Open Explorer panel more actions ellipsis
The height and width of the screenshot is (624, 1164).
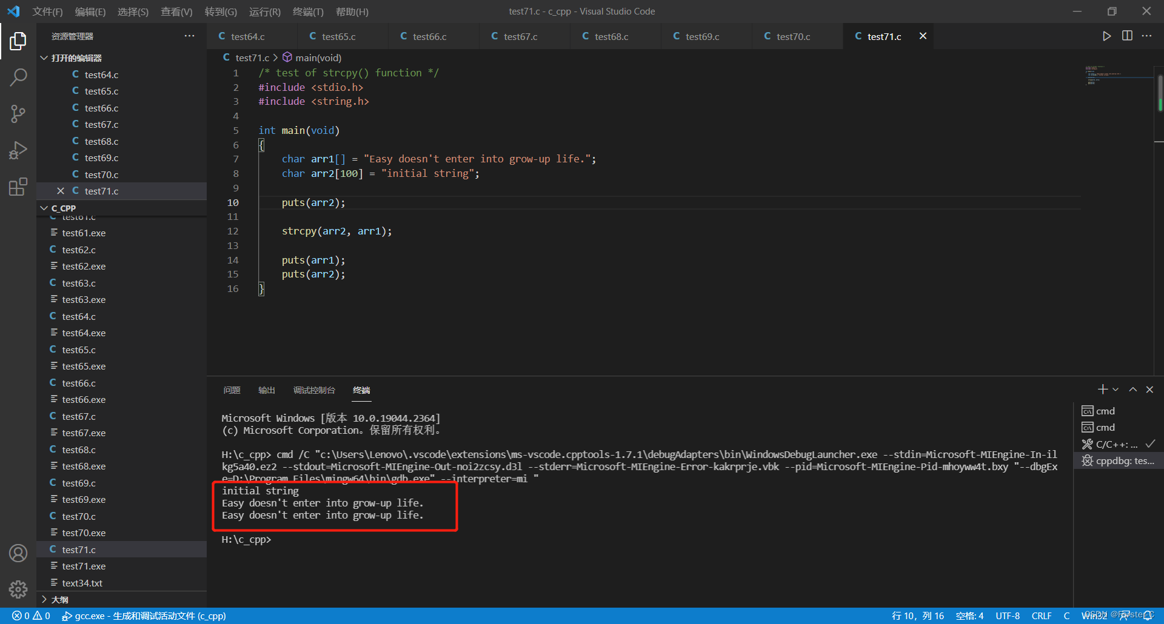coord(189,36)
